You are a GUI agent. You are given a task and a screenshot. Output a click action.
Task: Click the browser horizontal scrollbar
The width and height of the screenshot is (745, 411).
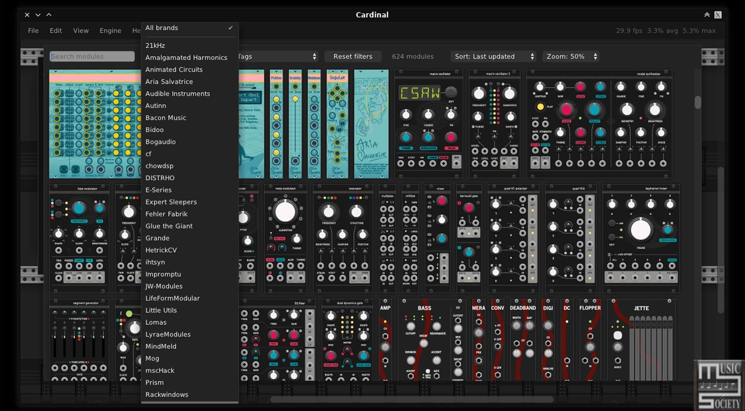411,399
